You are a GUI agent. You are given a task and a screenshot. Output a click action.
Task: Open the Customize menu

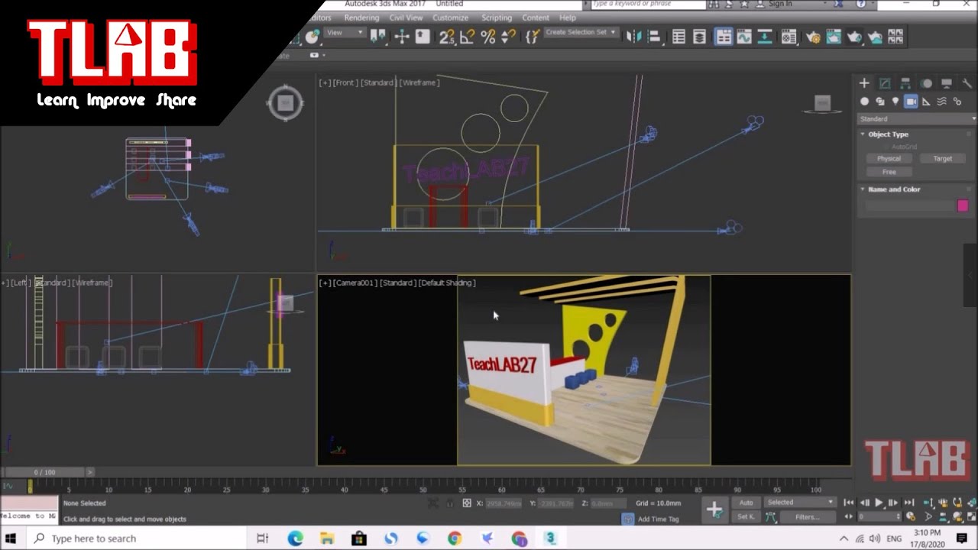pos(450,18)
